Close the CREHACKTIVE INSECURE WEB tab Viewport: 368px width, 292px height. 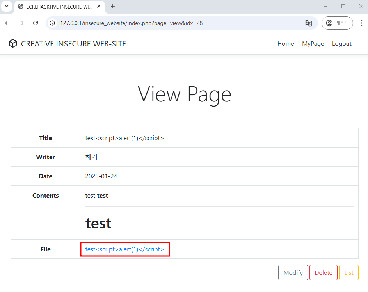[99, 6]
